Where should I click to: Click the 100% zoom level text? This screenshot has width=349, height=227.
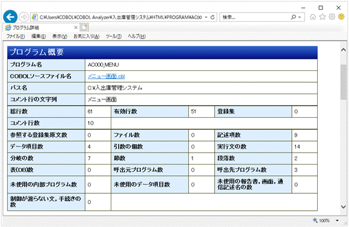tap(324, 220)
